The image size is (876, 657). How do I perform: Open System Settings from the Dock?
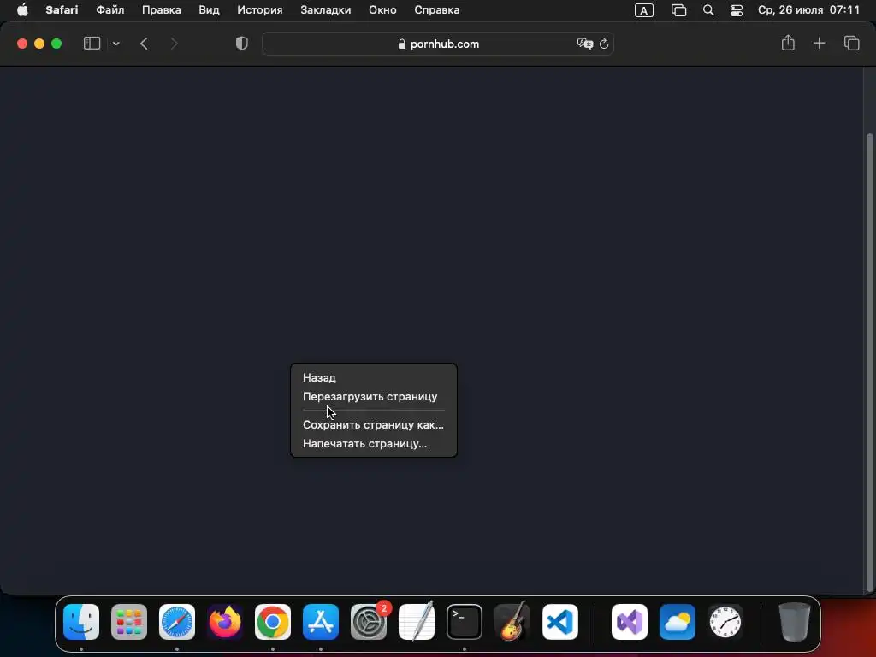[369, 622]
